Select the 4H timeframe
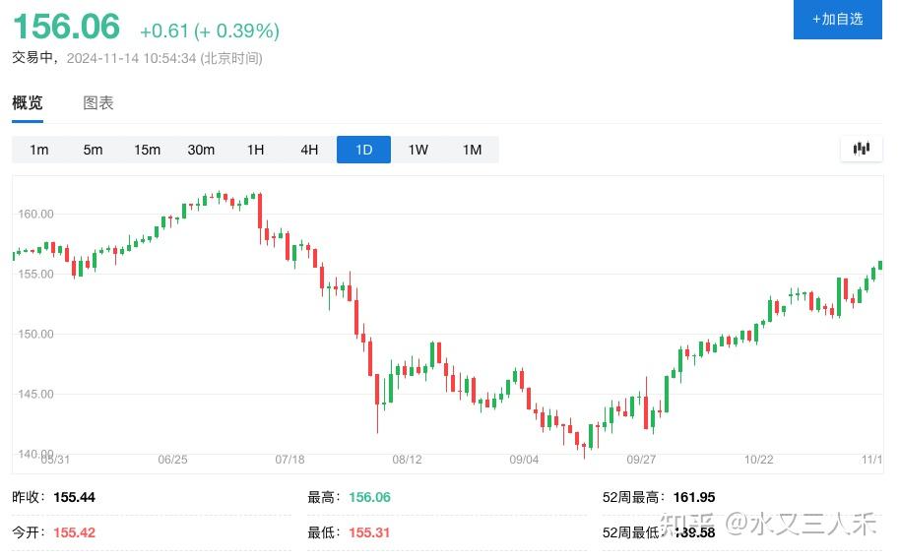899x560 pixels. point(309,150)
